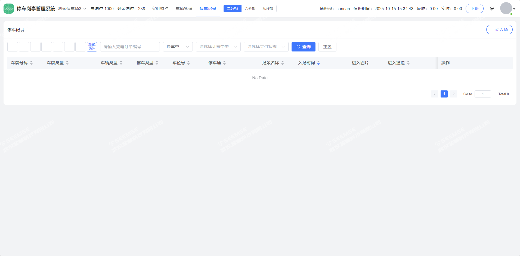Click the green LOGO icon
This screenshot has width=520, height=256.
coord(9,9)
